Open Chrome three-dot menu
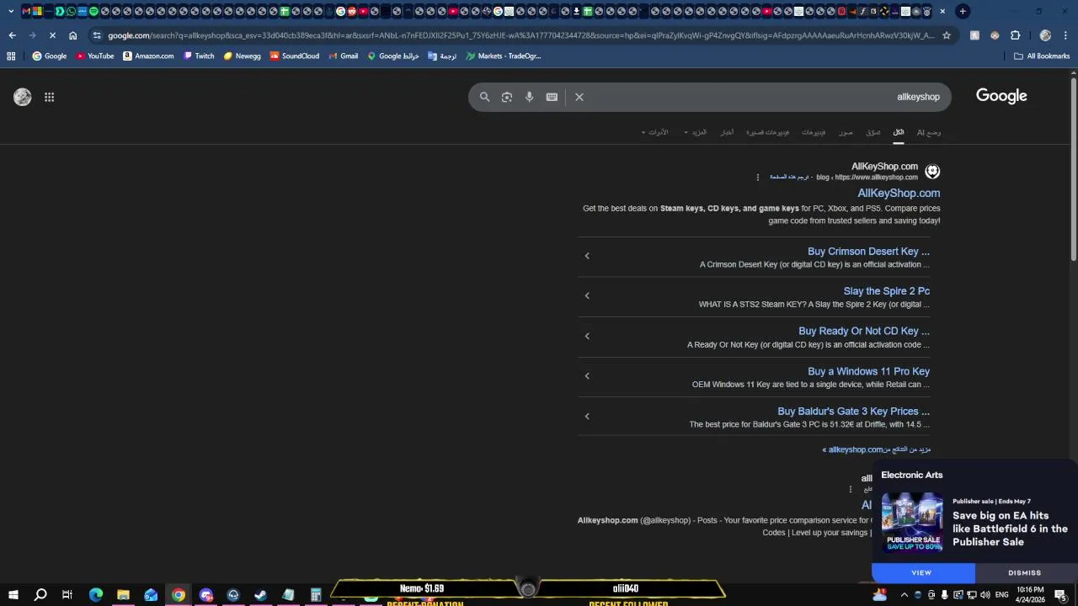This screenshot has height=606, width=1078. click(1065, 35)
